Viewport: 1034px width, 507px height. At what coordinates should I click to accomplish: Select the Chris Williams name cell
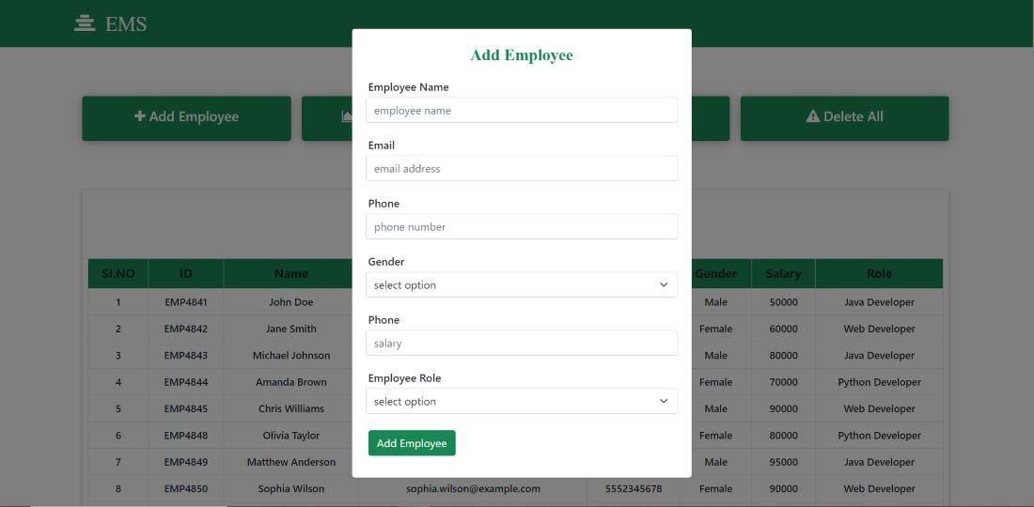click(x=290, y=409)
